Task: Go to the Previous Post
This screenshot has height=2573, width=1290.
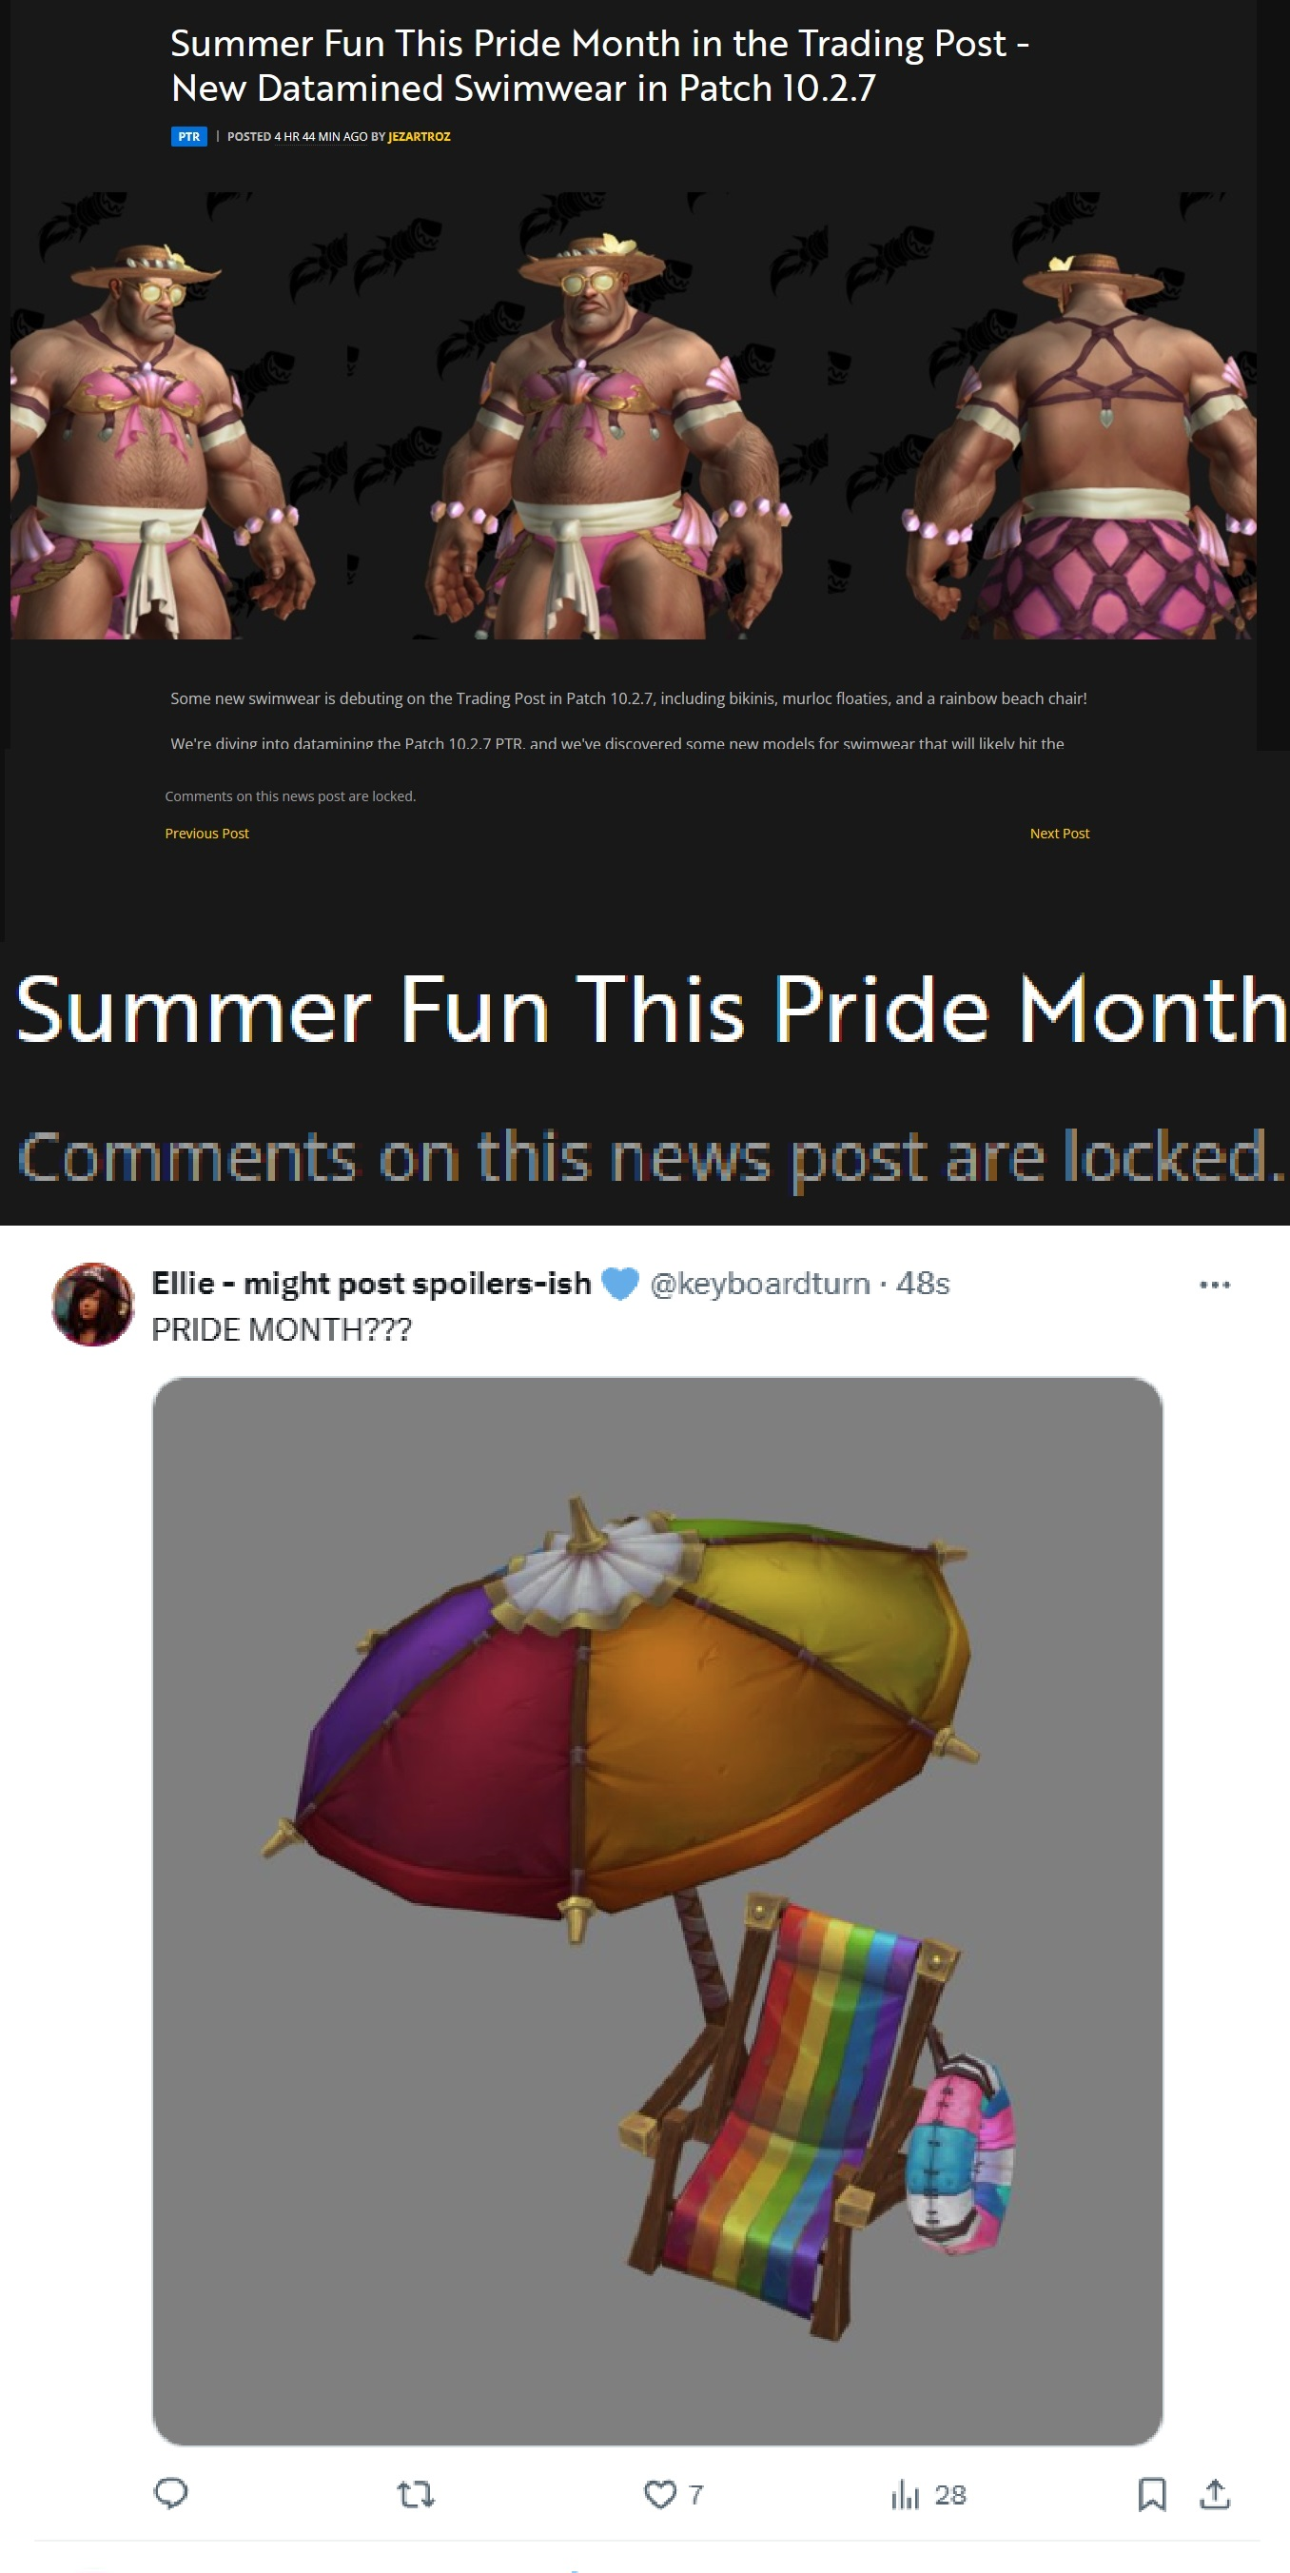Action: [206, 833]
